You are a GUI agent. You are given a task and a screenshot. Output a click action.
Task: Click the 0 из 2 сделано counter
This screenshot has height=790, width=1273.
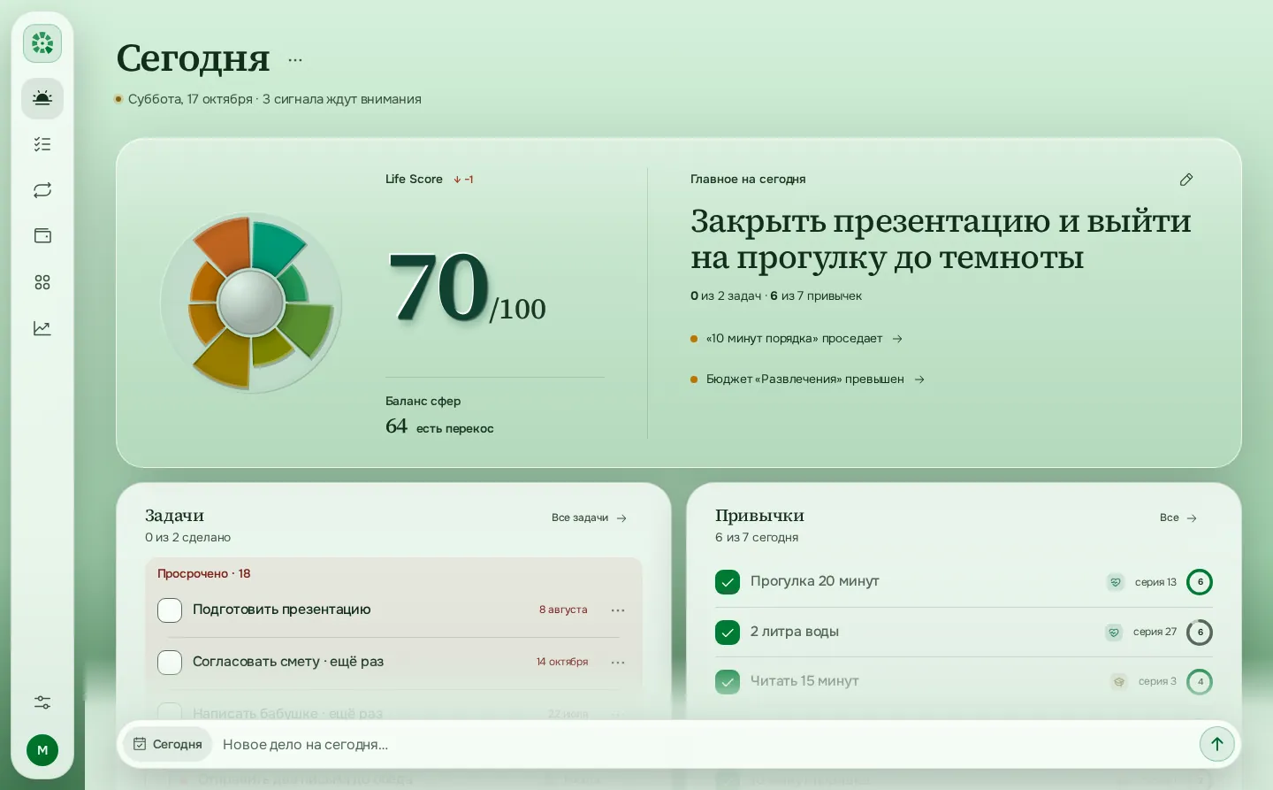click(x=188, y=538)
